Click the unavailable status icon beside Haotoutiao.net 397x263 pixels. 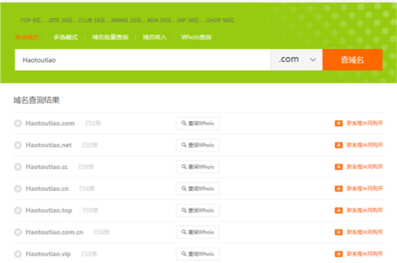(x=18, y=145)
